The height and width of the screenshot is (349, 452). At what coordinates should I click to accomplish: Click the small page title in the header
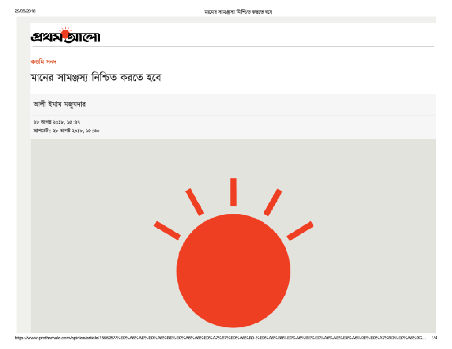tap(238, 12)
